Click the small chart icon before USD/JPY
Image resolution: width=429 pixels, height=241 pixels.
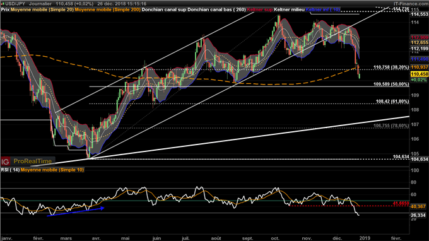point(3,4)
